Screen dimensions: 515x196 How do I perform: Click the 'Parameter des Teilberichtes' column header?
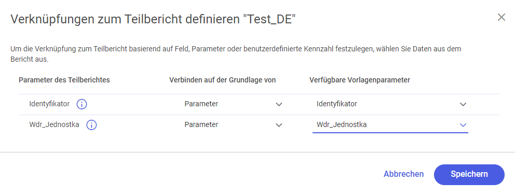click(64, 80)
